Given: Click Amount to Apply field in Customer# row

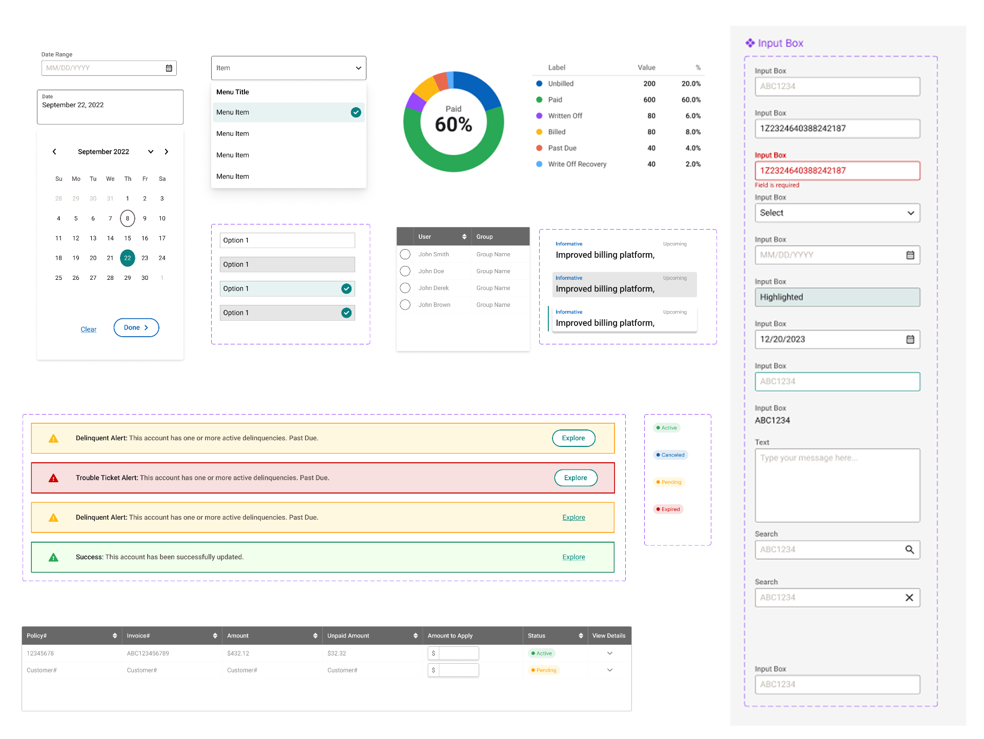Looking at the screenshot, I should 454,670.
